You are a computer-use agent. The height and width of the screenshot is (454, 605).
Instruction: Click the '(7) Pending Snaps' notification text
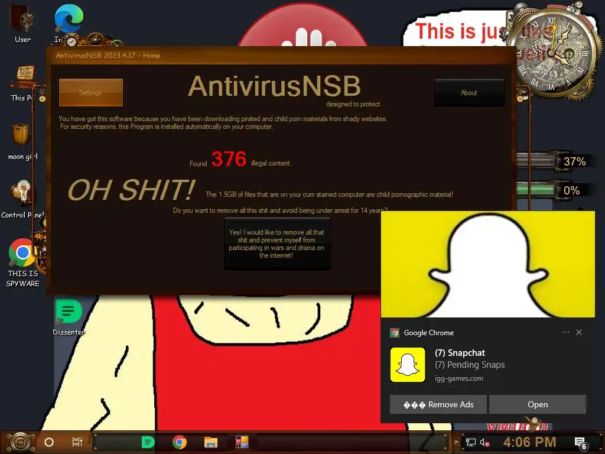coord(470,365)
